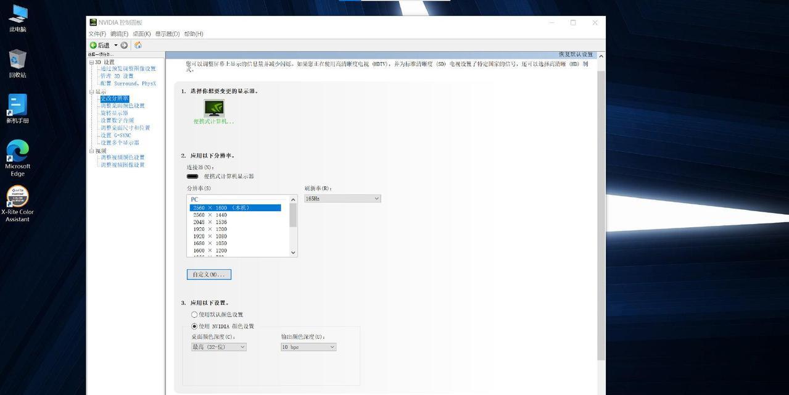This screenshot has width=789, height=395.
Task: Open 调整桌面尺寸和位置 tree item
Action: point(125,128)
